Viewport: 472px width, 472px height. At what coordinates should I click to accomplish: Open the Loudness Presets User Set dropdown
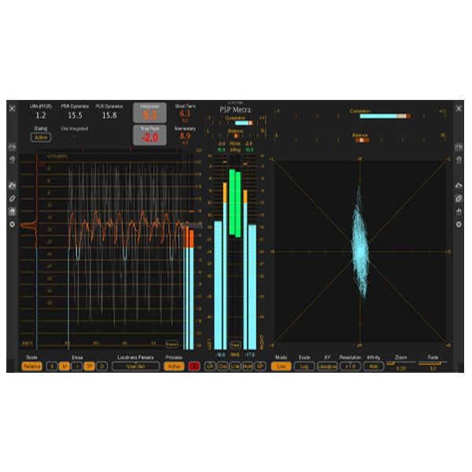pos(129,366)
